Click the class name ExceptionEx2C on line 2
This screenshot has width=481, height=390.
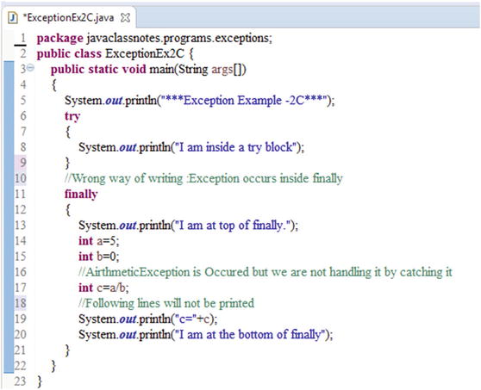[x=145, y=54]
